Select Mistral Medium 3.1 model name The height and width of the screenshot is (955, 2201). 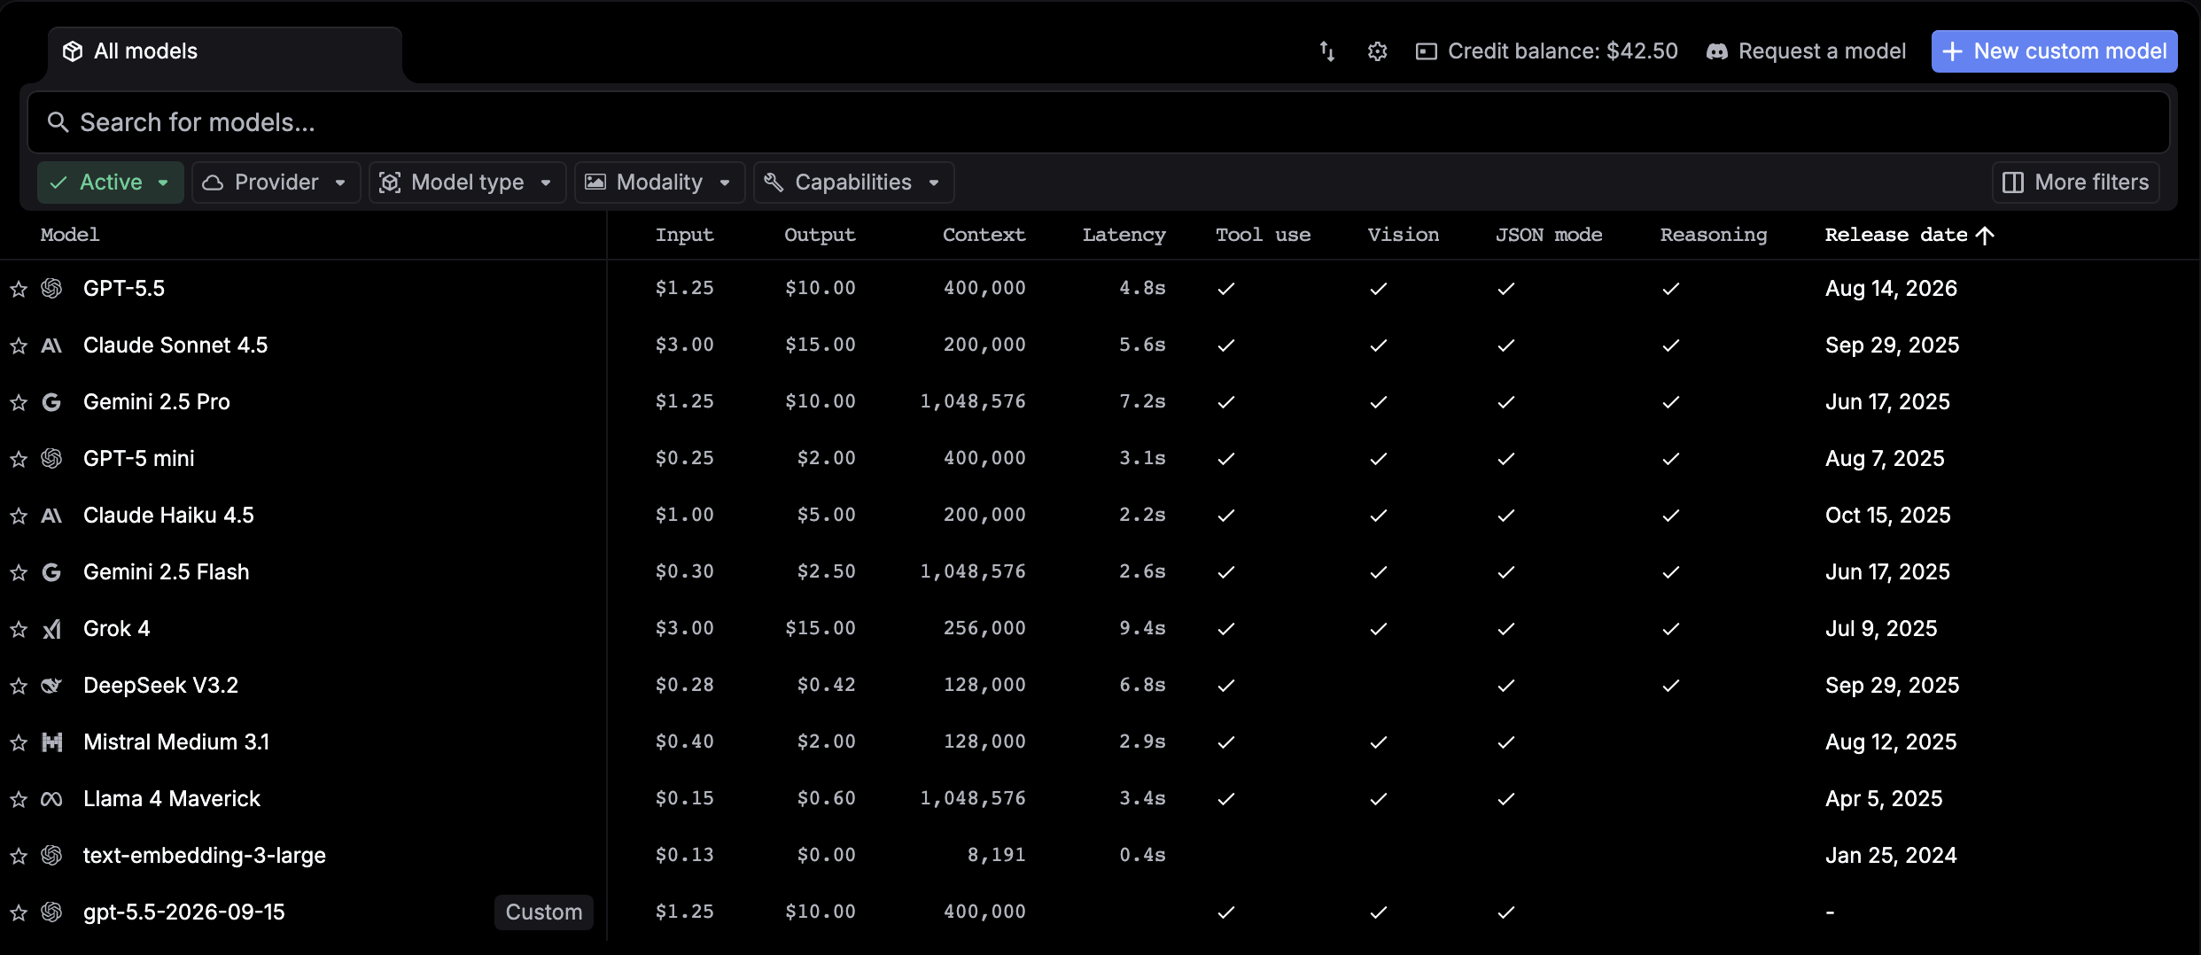click(176, 742)
